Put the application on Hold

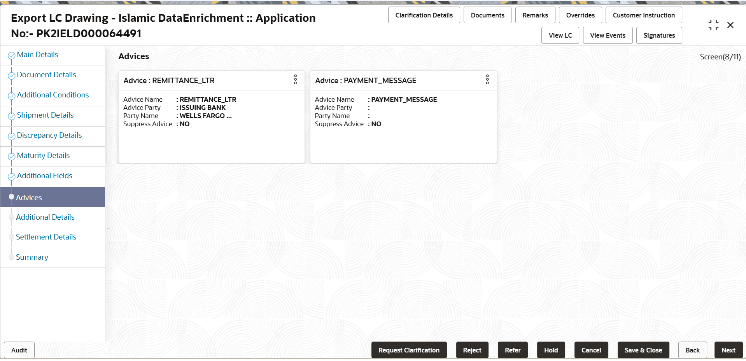click(x=551, y=350)
